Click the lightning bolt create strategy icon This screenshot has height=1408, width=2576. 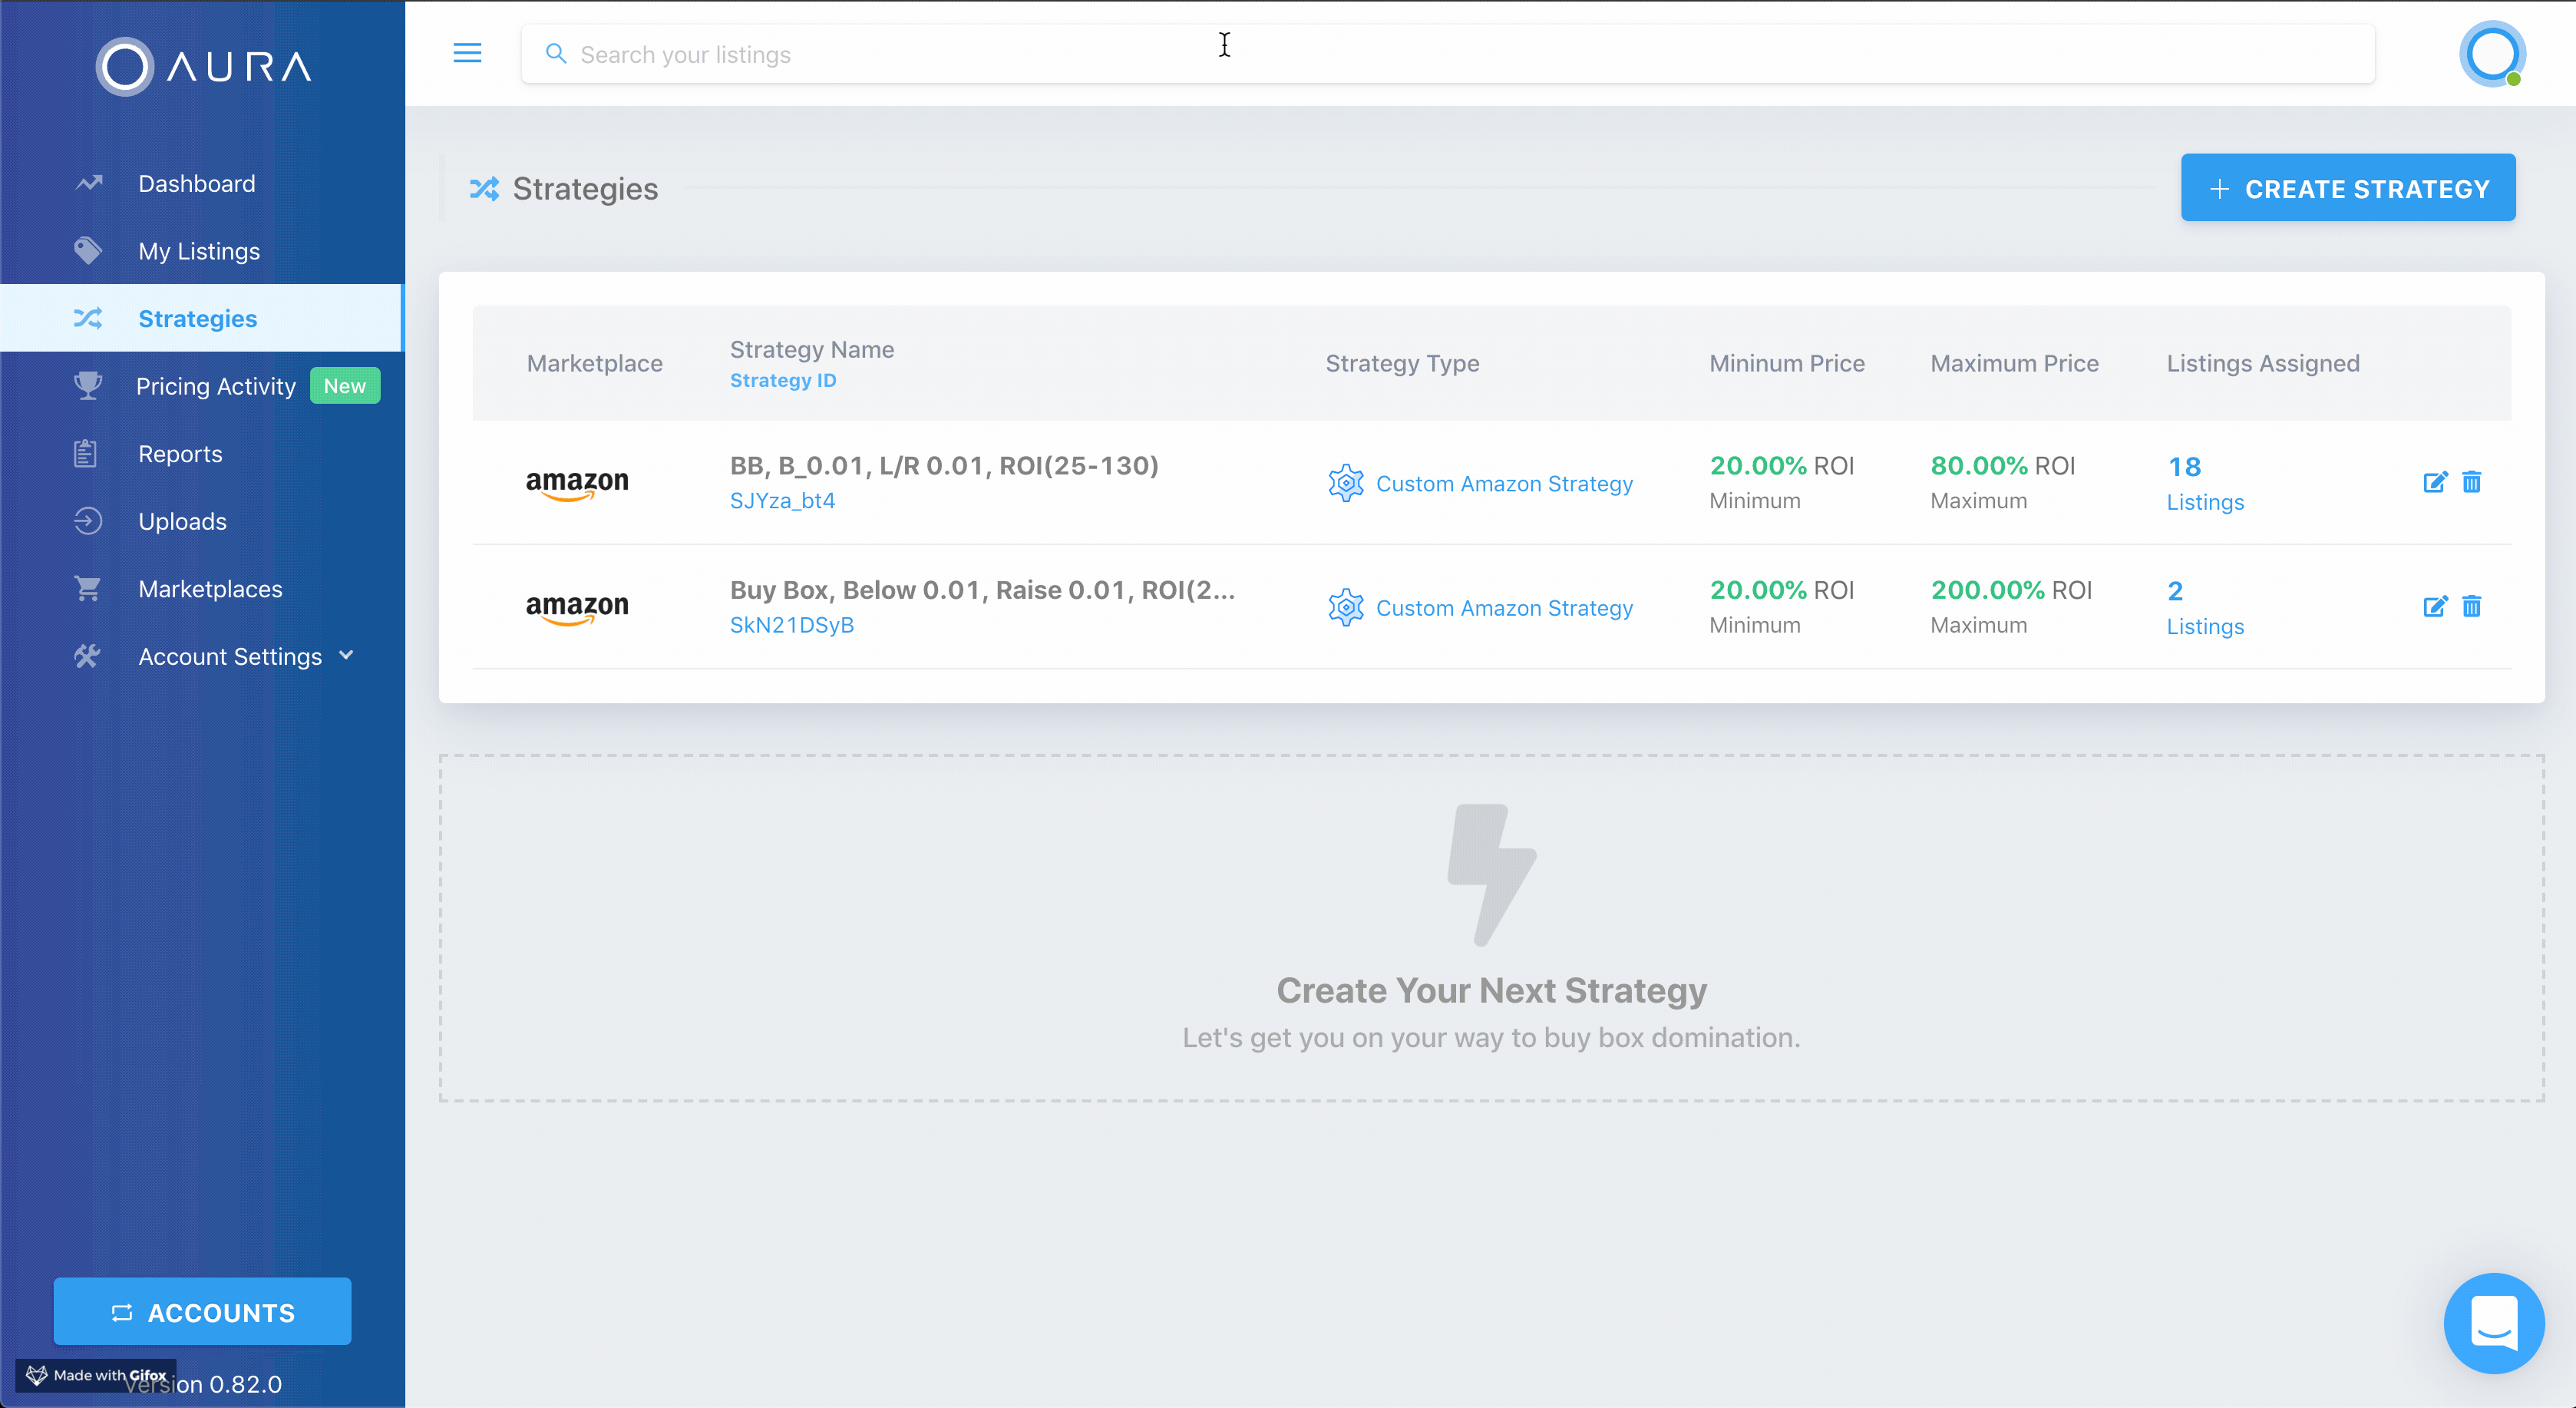(x=1490, y=874)
